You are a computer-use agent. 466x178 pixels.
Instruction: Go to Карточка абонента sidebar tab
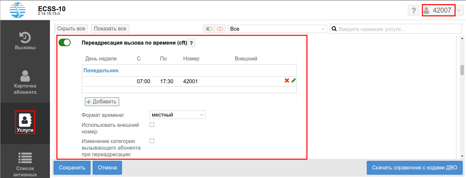click(x=25, y=83)
